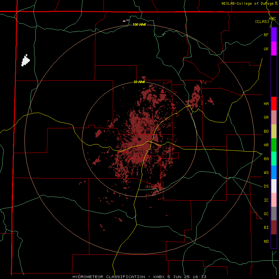
Task: Click the HR green legend swatch
Action: 274,145
